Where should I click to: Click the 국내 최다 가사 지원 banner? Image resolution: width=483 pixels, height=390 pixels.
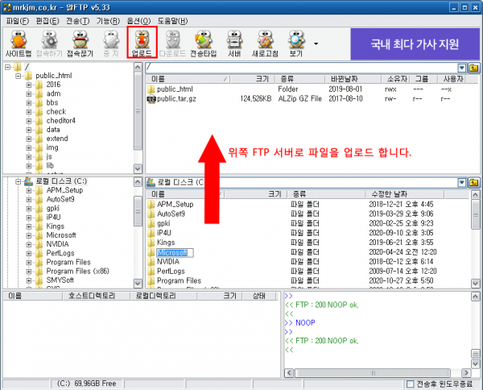tap(415, 44)
